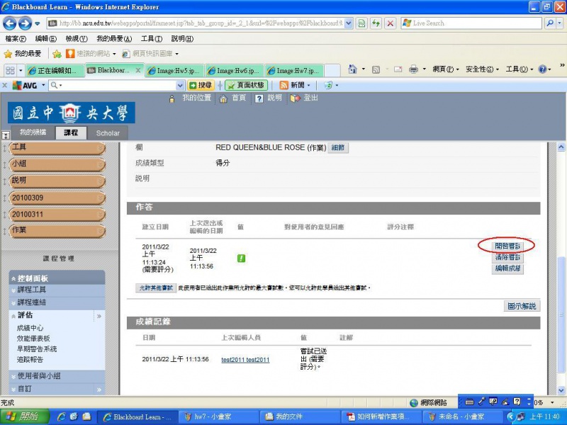Open the 工具(T) menu in menu bar
The width and height of the screenshot is (567, 425).
[x=152, y=38]
